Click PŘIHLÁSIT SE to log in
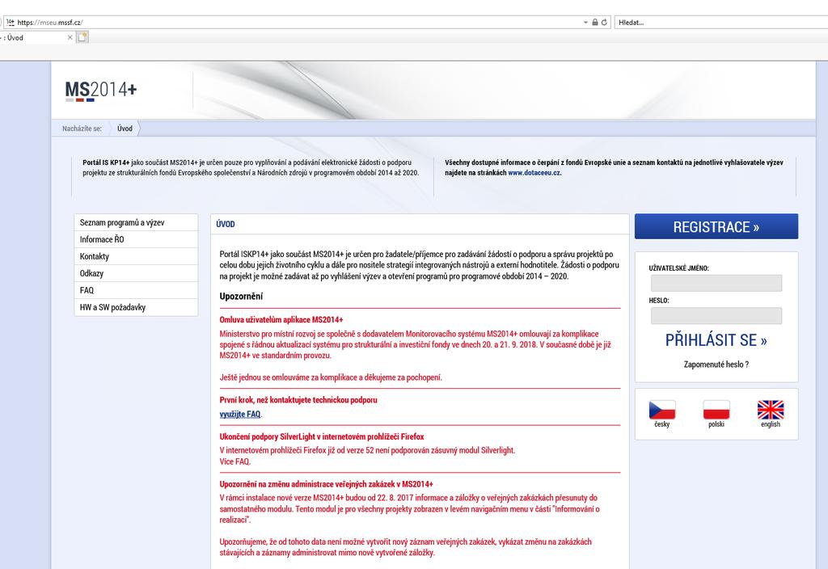This screenshot has width=828, height=569. click(x=716, y=340)
